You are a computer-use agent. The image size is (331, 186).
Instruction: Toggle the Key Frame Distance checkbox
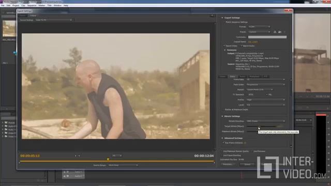(223, 143)
